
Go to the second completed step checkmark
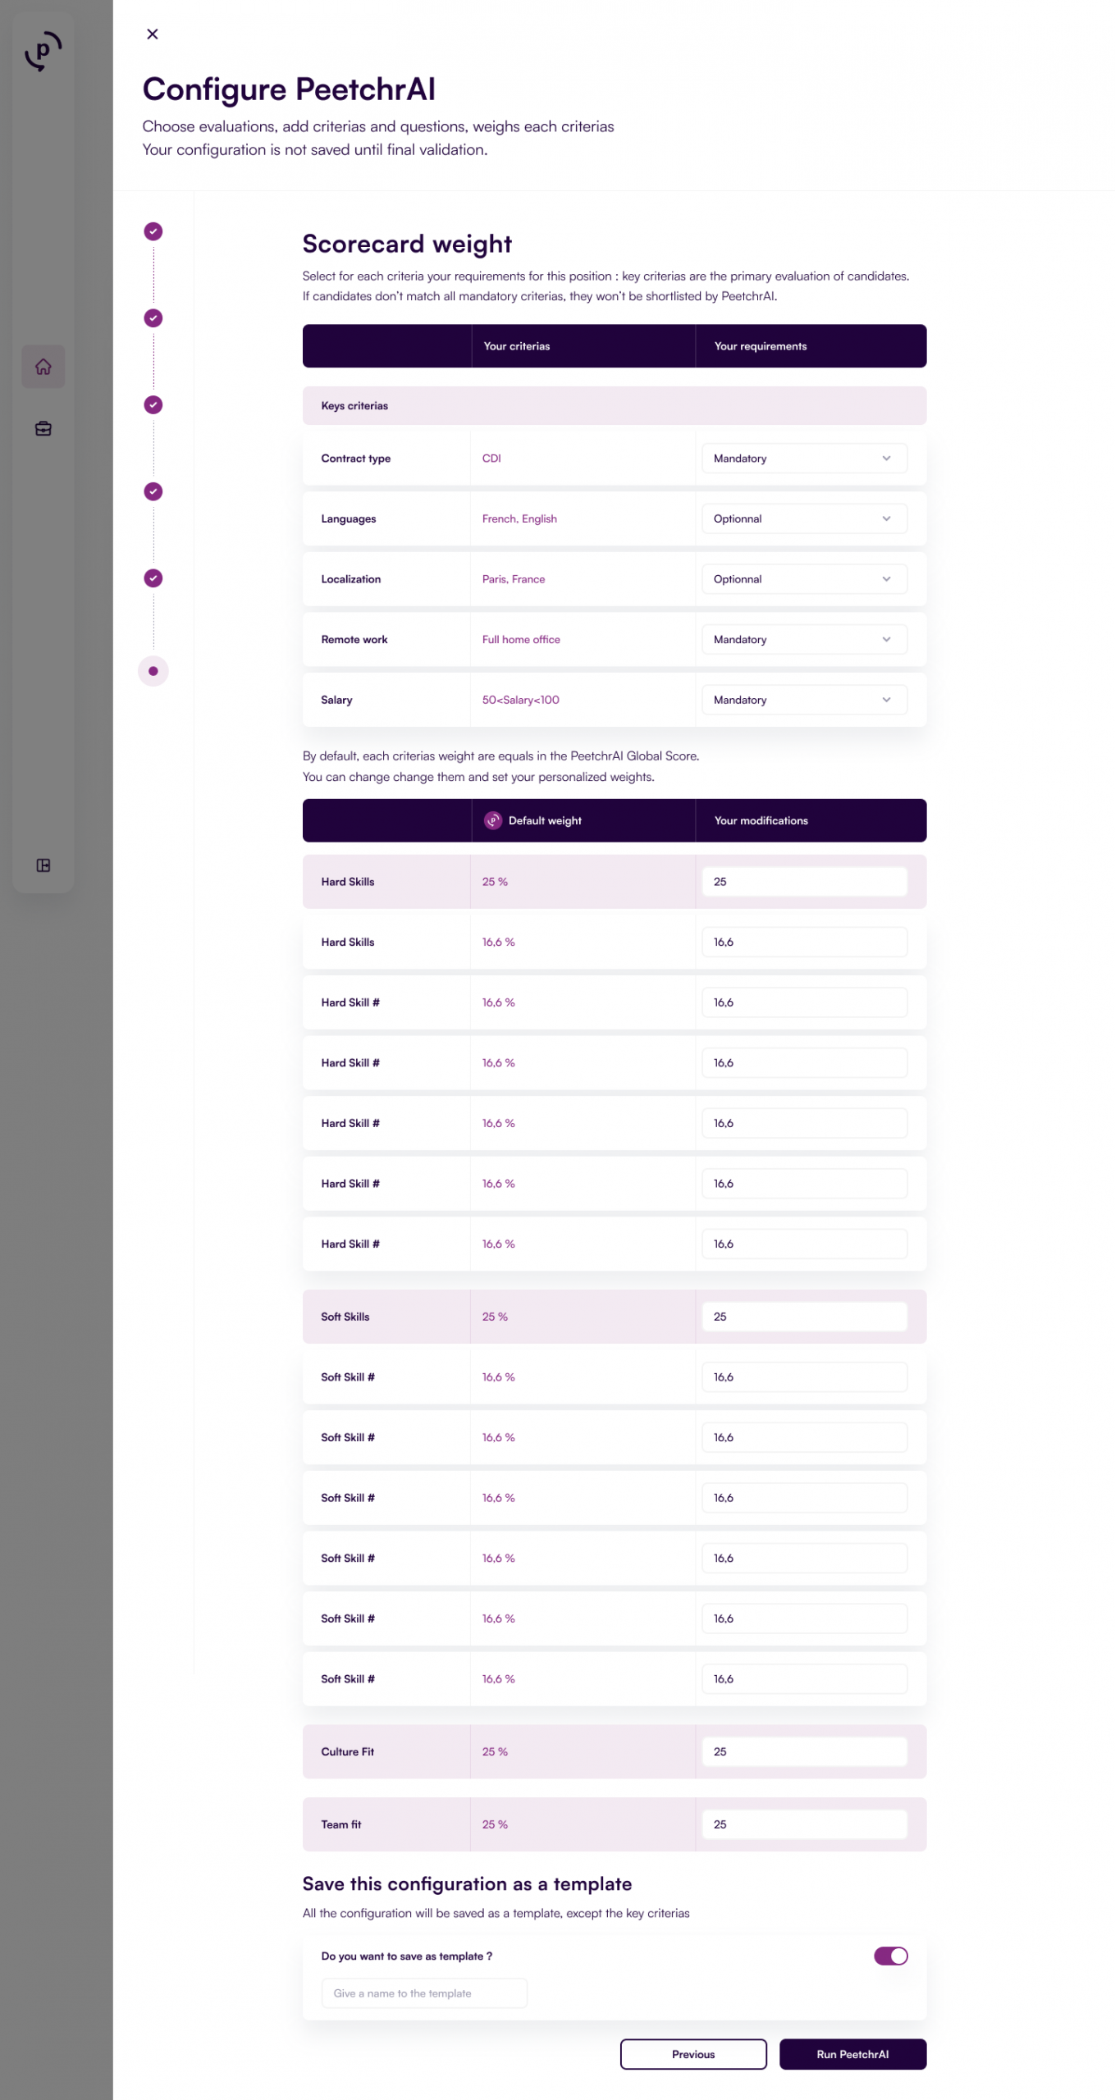[153, 318]
